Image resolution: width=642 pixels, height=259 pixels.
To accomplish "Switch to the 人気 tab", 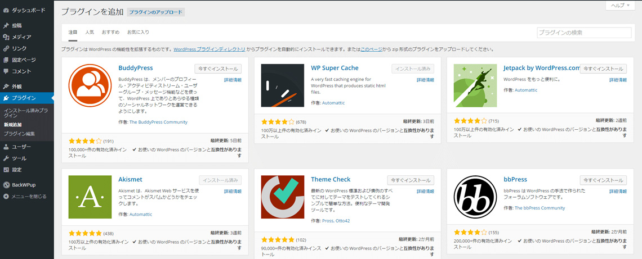I will click(90, 32).
